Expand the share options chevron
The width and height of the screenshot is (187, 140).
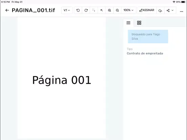pyautogui.click(x=172, y=10)
